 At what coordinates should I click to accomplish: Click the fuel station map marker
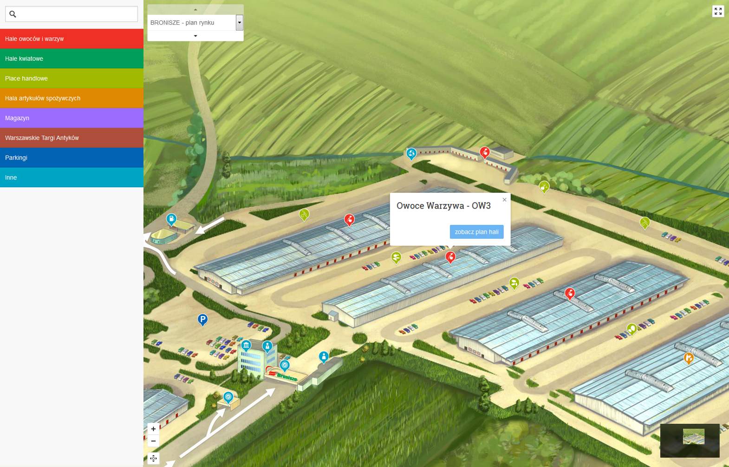[171, 219]
